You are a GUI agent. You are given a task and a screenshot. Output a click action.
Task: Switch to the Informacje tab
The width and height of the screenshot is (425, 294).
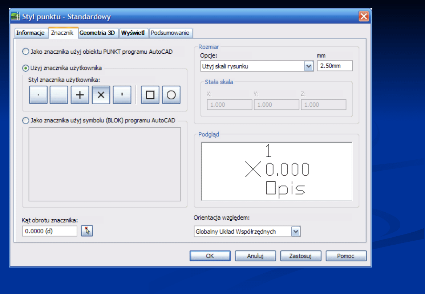pyautogui.click(x=31, y=33)
